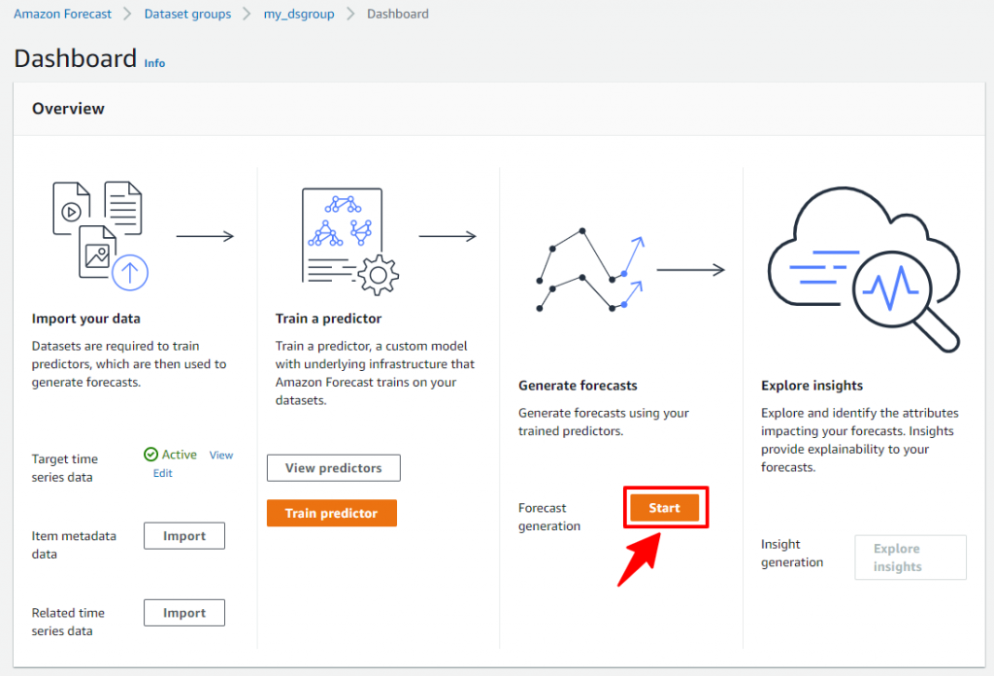Click the Generate forecasts line chart illustration
The width and height of the screenshot is (994, 676).
pos(591,270)
